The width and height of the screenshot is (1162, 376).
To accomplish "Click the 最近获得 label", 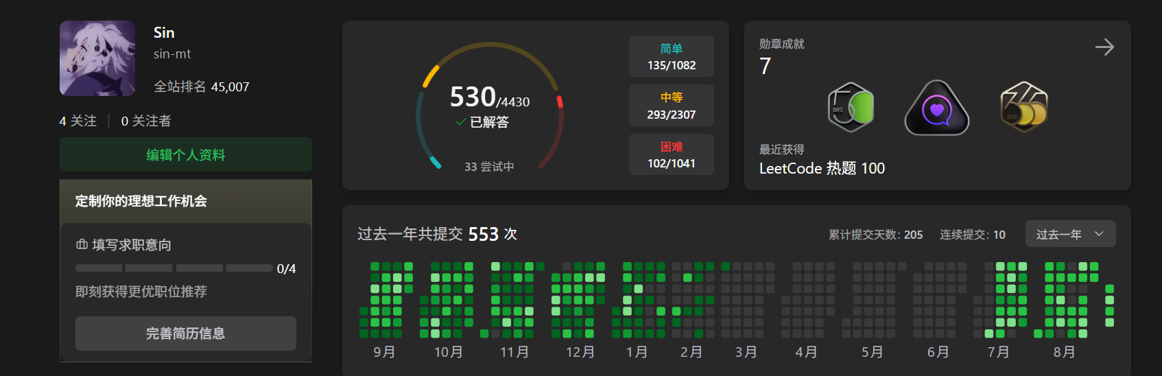I will (x=782, y=150).
